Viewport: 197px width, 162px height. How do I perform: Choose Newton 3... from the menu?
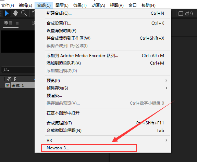(89, 148)
